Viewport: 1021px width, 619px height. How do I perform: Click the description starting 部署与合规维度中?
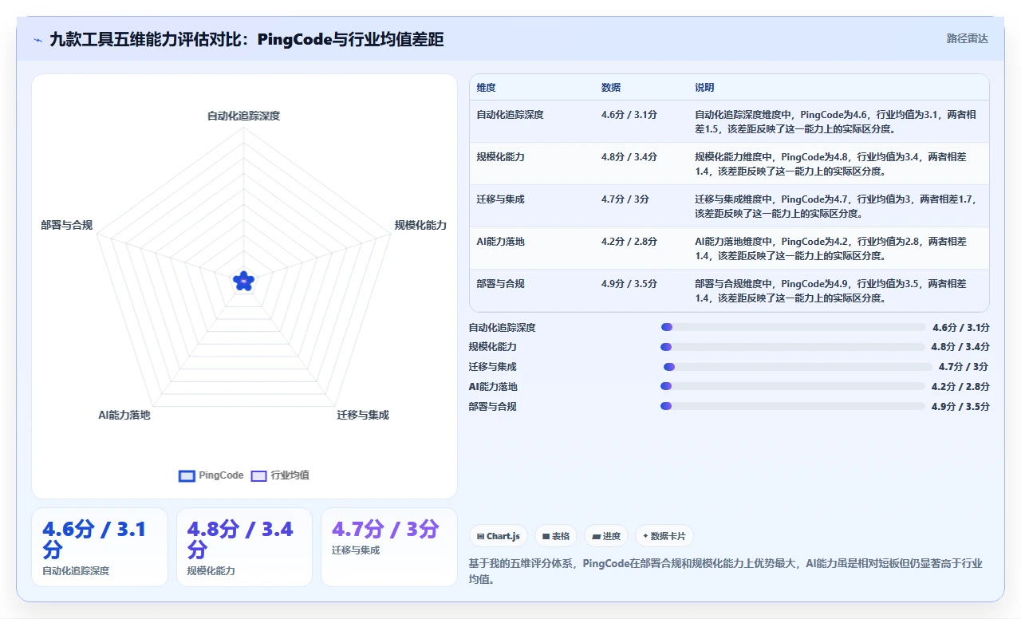tap(830, 290)
